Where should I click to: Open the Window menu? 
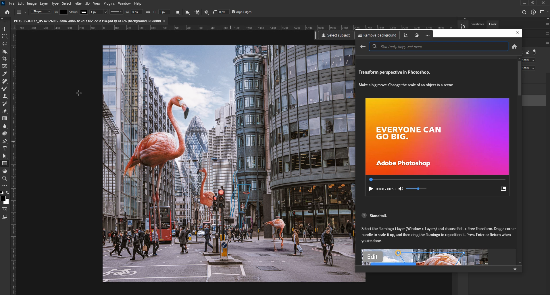[x=124, y=3]
